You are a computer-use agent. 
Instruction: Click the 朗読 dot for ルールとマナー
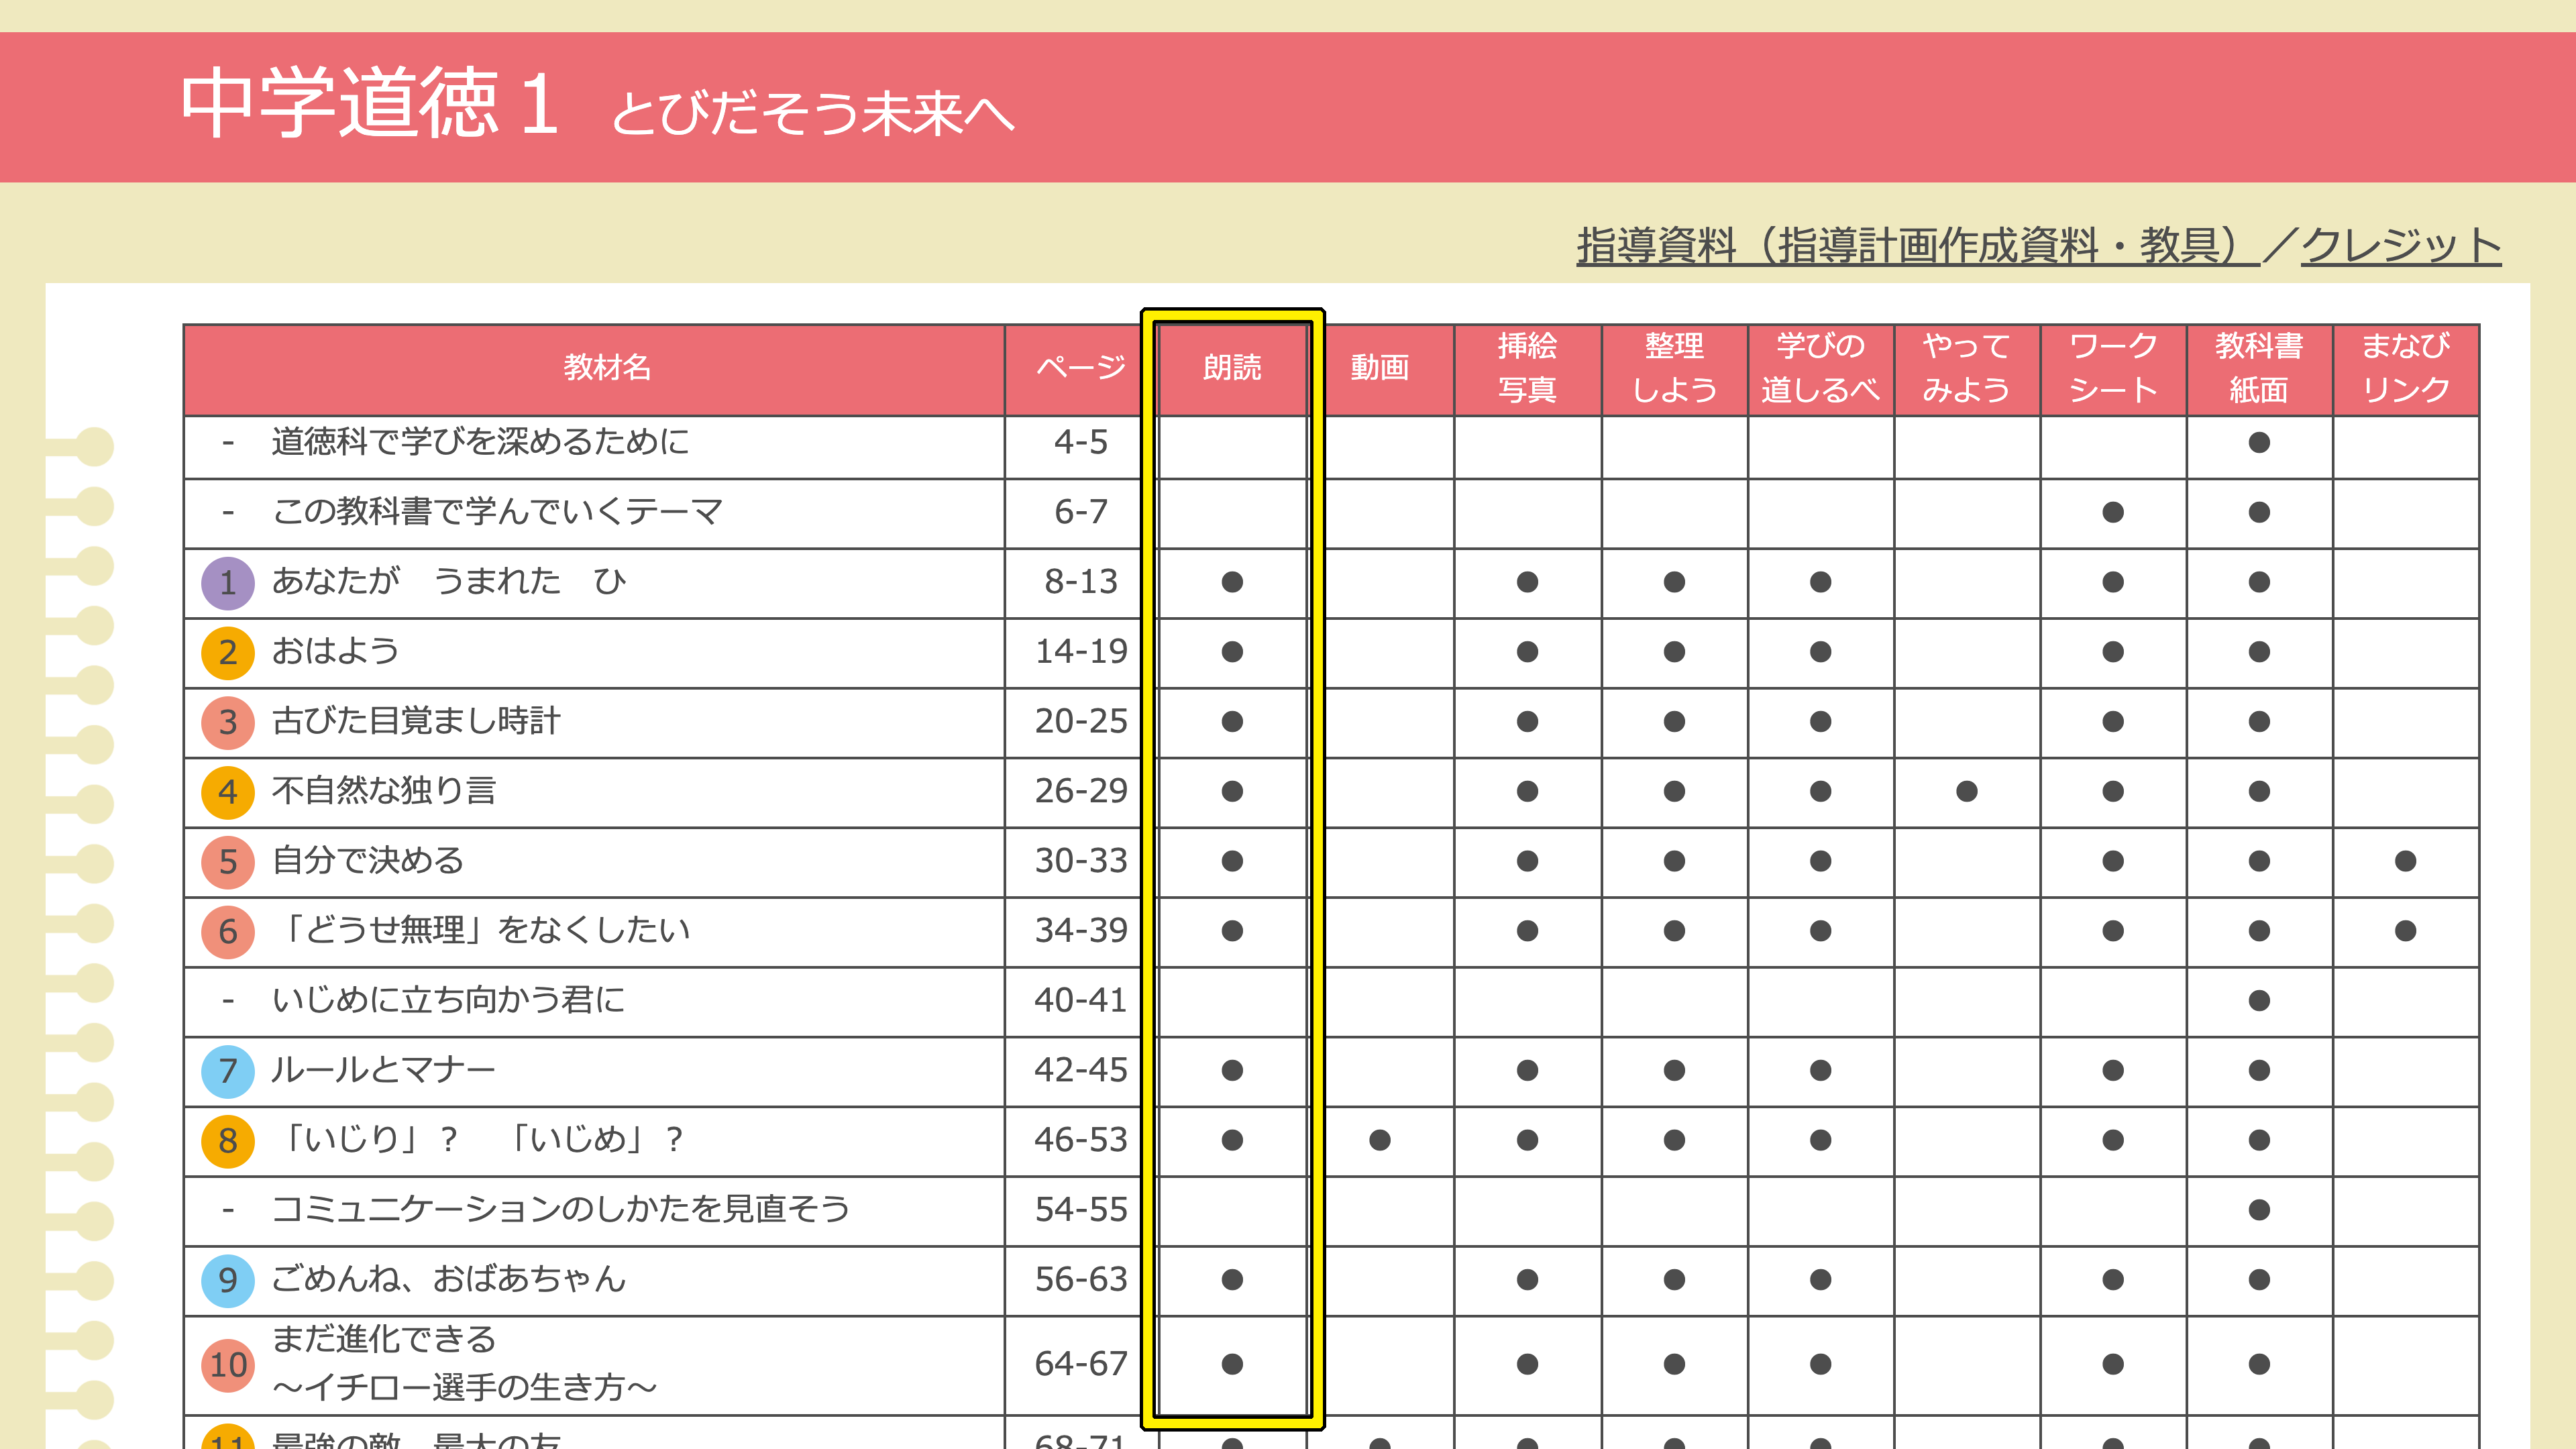(x=1232, y=1071)
